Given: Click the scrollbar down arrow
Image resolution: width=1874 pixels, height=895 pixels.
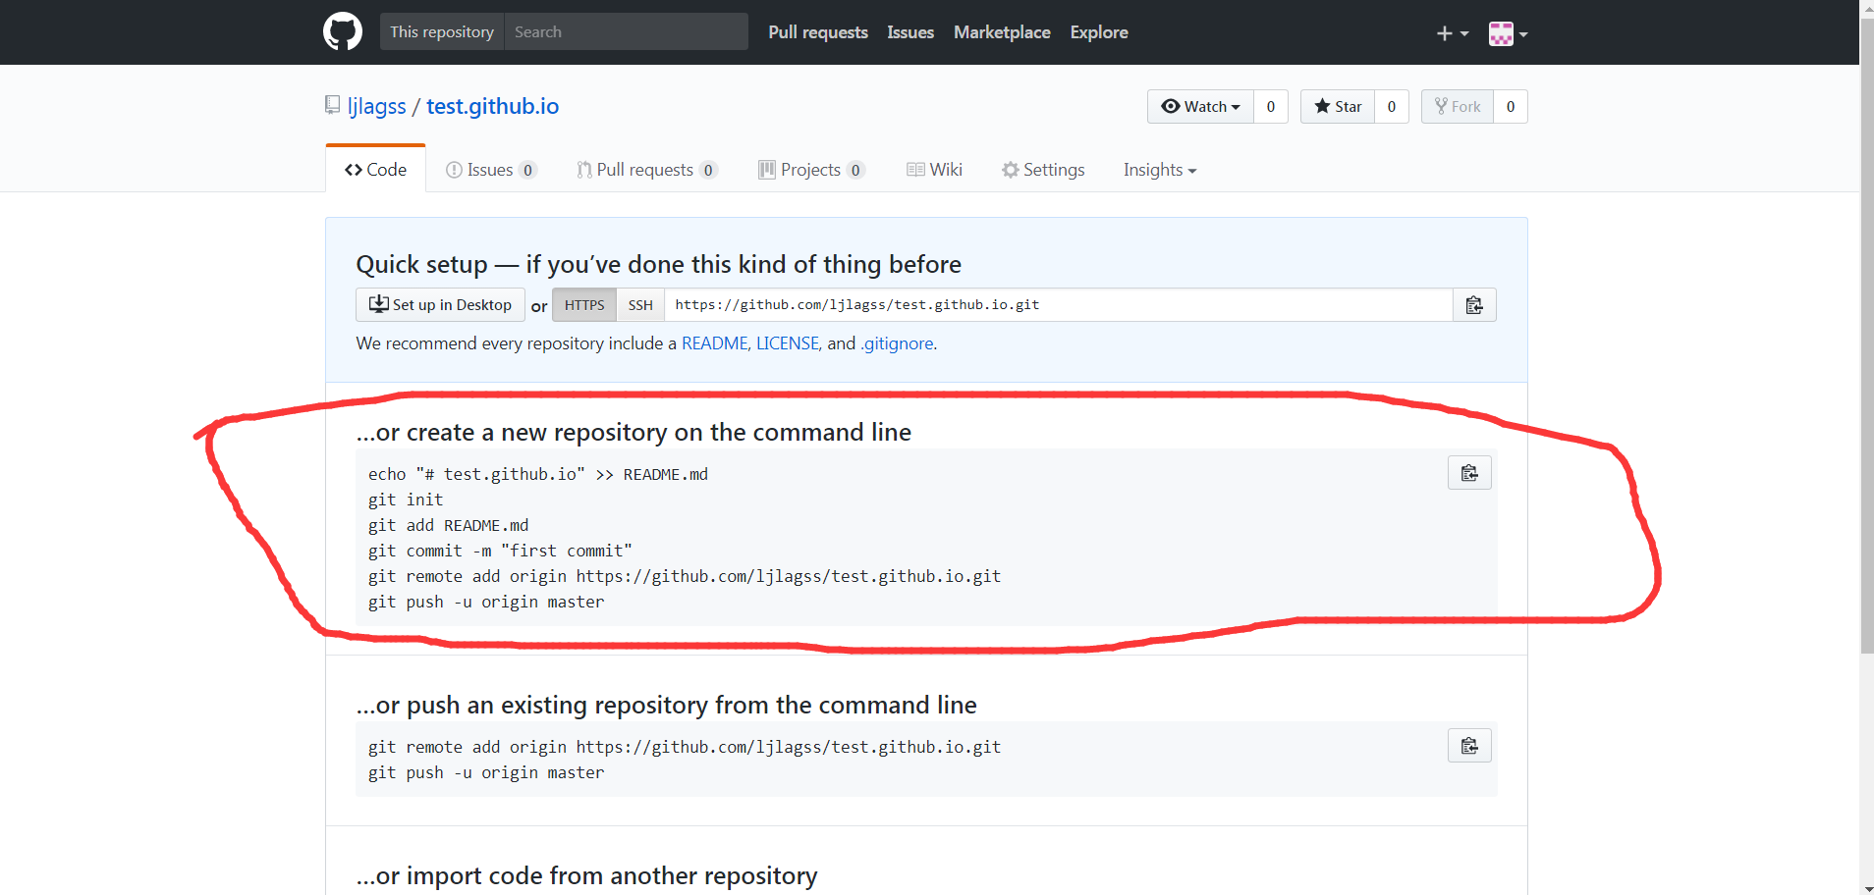Looking at the screenshot, I should coord(1866,888).
